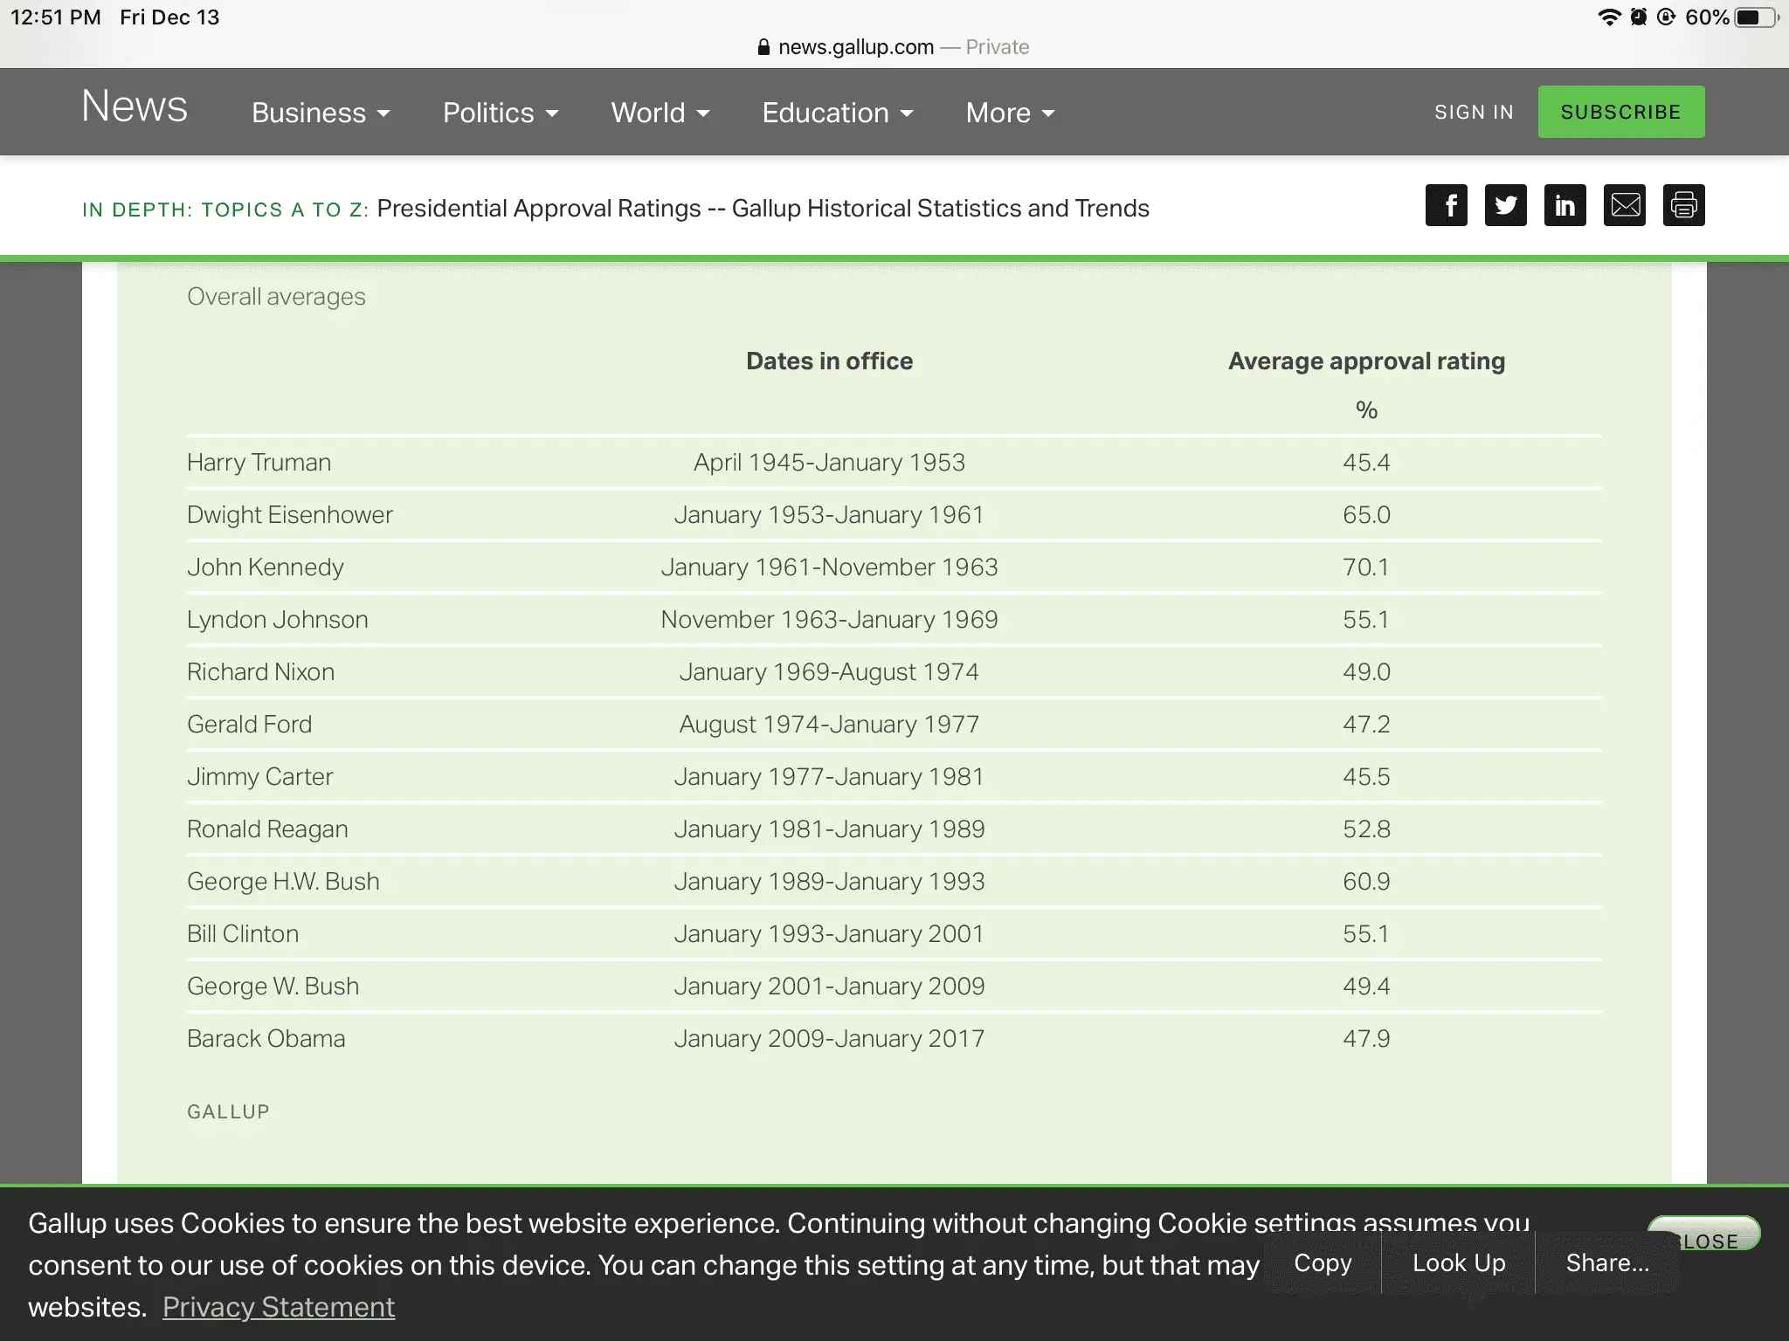Open the Education dropdown menu
1789x1341 pixels.
coord(837,113)
